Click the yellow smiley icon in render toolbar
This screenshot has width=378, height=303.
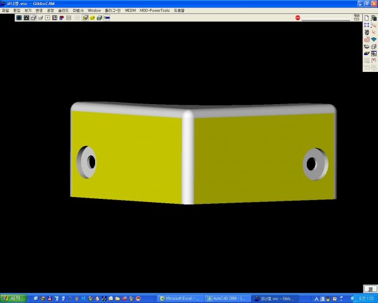[93, 18]
